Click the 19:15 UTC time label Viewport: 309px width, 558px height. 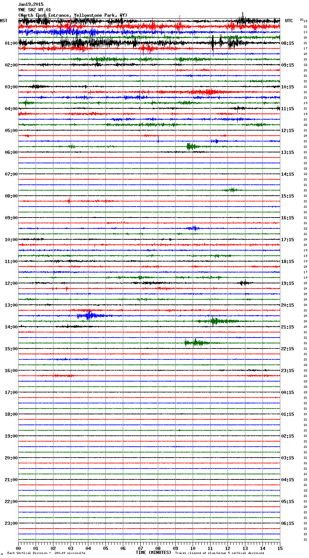[x=288, y=283]
